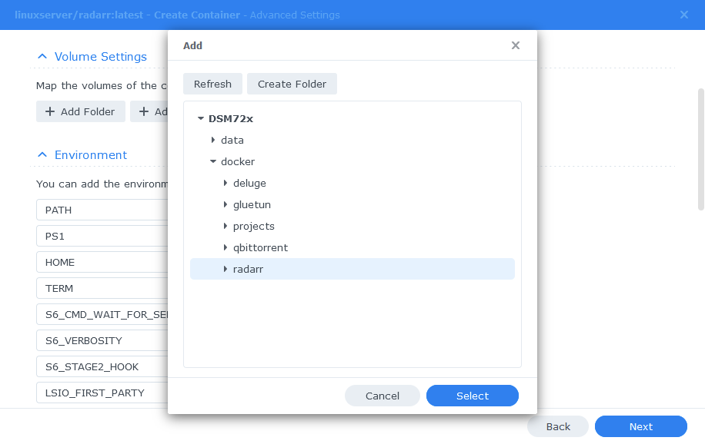
Task: Collapse the Volume Settings section
Action: [x=42, y=57]
